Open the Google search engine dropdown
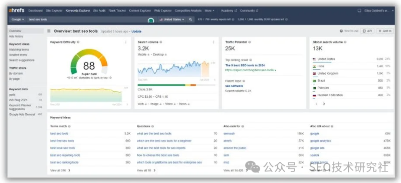 pyautogui.click(x=18, y=20)
